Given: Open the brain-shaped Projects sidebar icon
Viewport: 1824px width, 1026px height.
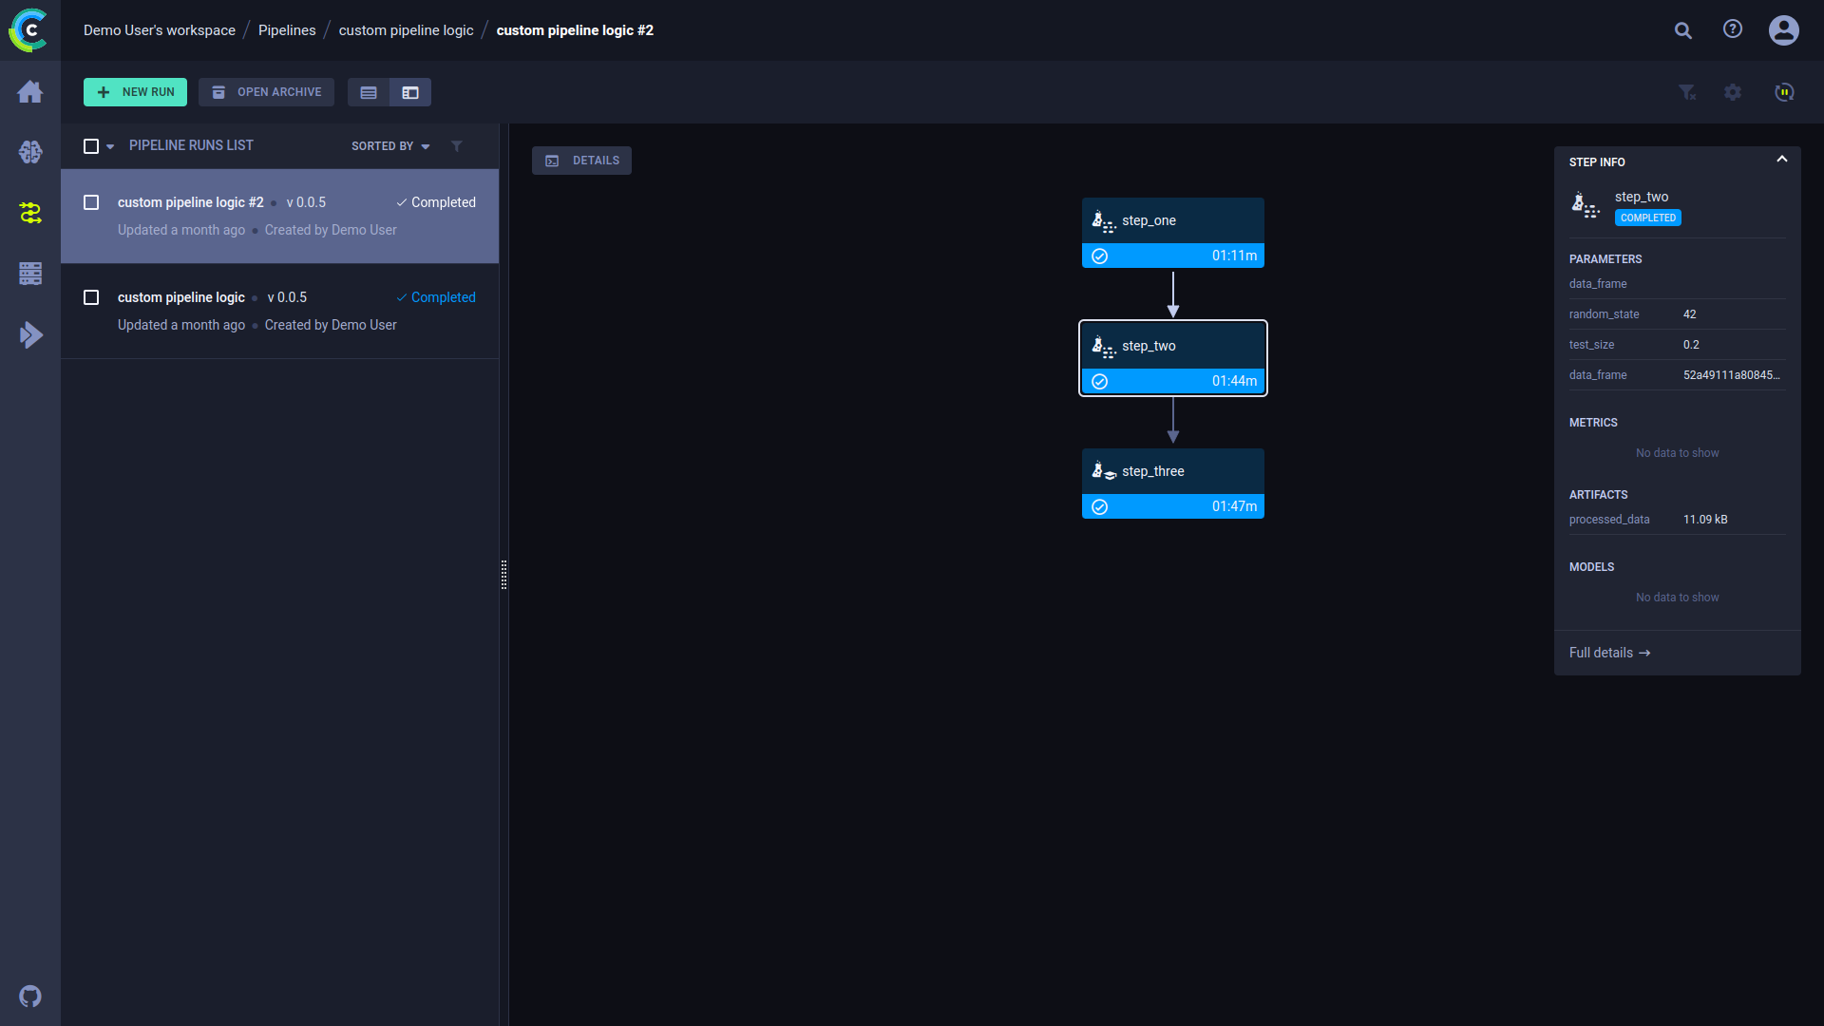Looking at the screenshot, I should coord(30,152).
